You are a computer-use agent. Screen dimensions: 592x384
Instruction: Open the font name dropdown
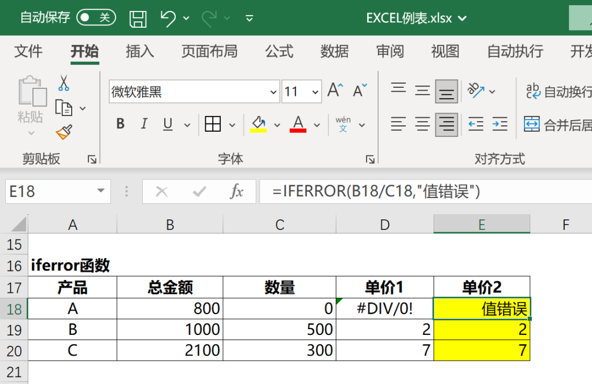click(x=272, y=92)
